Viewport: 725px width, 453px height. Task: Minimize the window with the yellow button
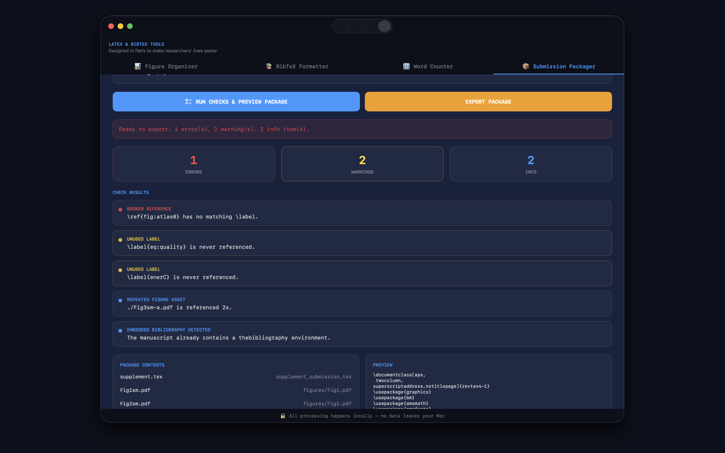pos(120,26)
